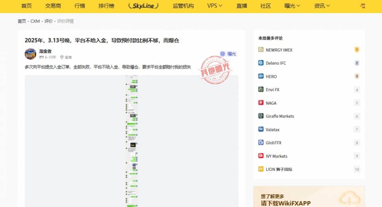This screenshot has width=382, height=207.
Task: Open the 直播 navigation item
Action: (242, 6)
